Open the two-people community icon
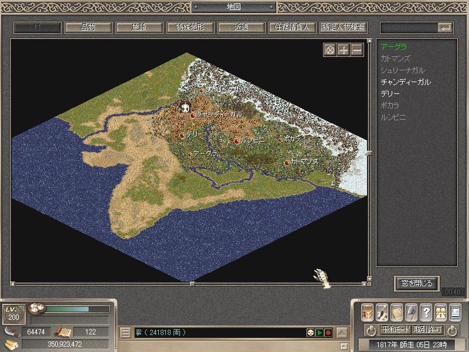The image size is (469, 352). tap(441, 312)
